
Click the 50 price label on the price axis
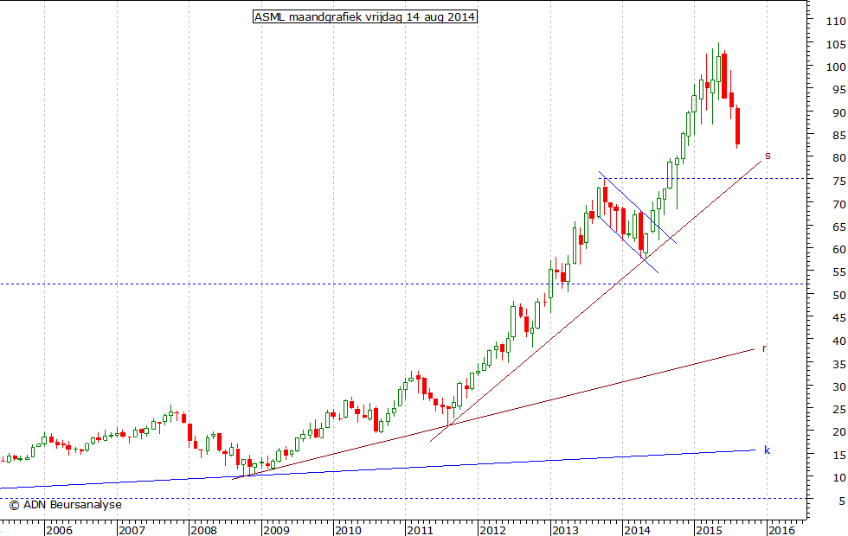pyautogui.click(x=839, y=296)
